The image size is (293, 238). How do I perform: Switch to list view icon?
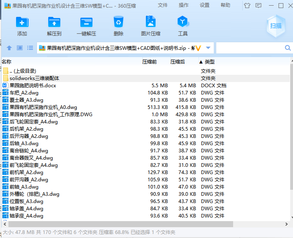click(x=30, y=48)
